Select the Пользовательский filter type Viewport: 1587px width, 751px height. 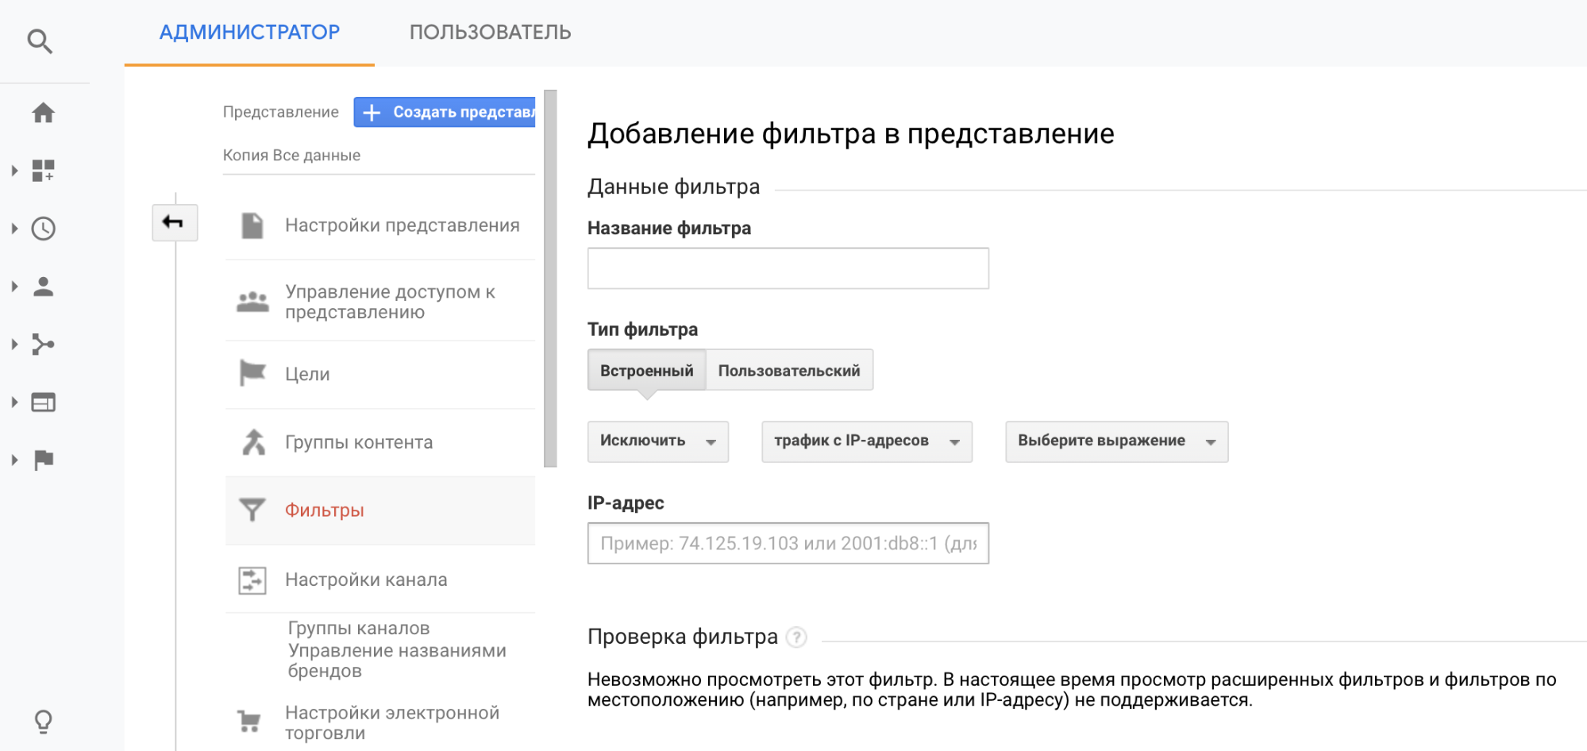point(789,371)
